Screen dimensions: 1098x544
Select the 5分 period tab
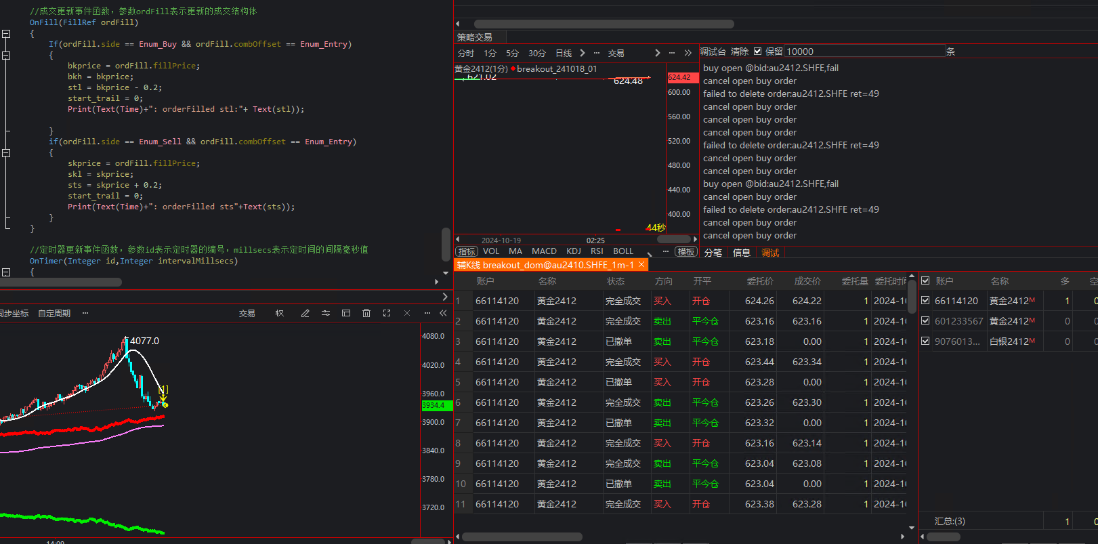(x=512, y=53)
